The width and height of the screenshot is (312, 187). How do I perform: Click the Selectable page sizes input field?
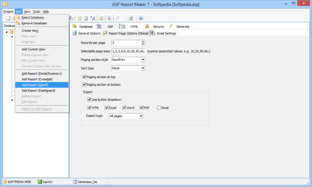(128, 51)
